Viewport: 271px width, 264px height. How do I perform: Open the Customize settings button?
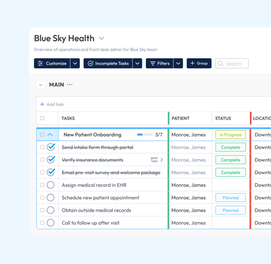(52, 63)
